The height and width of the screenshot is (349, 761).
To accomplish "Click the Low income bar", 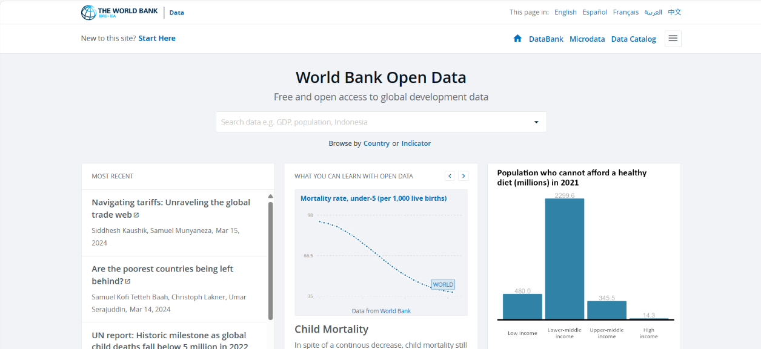I will (x=522, y=307).
